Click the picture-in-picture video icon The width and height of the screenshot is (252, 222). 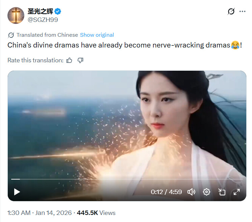pyautogui.click(x=222, y=192)
